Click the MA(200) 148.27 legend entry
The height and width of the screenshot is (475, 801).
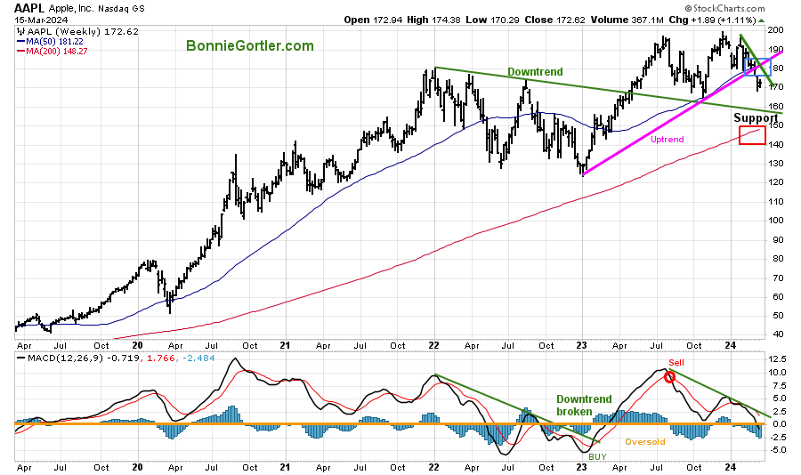coord(52,51)
